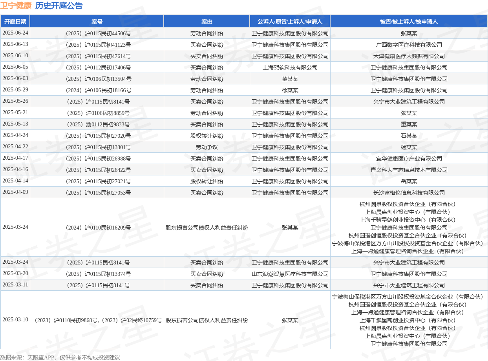
Task: Click the 被告/被上诉人/被申请人 column header
Action: [409, 22]
